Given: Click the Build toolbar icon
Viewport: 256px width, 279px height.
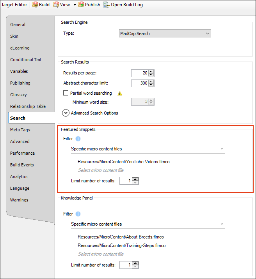Looking at the screenshot, I should tap(35, 5).
